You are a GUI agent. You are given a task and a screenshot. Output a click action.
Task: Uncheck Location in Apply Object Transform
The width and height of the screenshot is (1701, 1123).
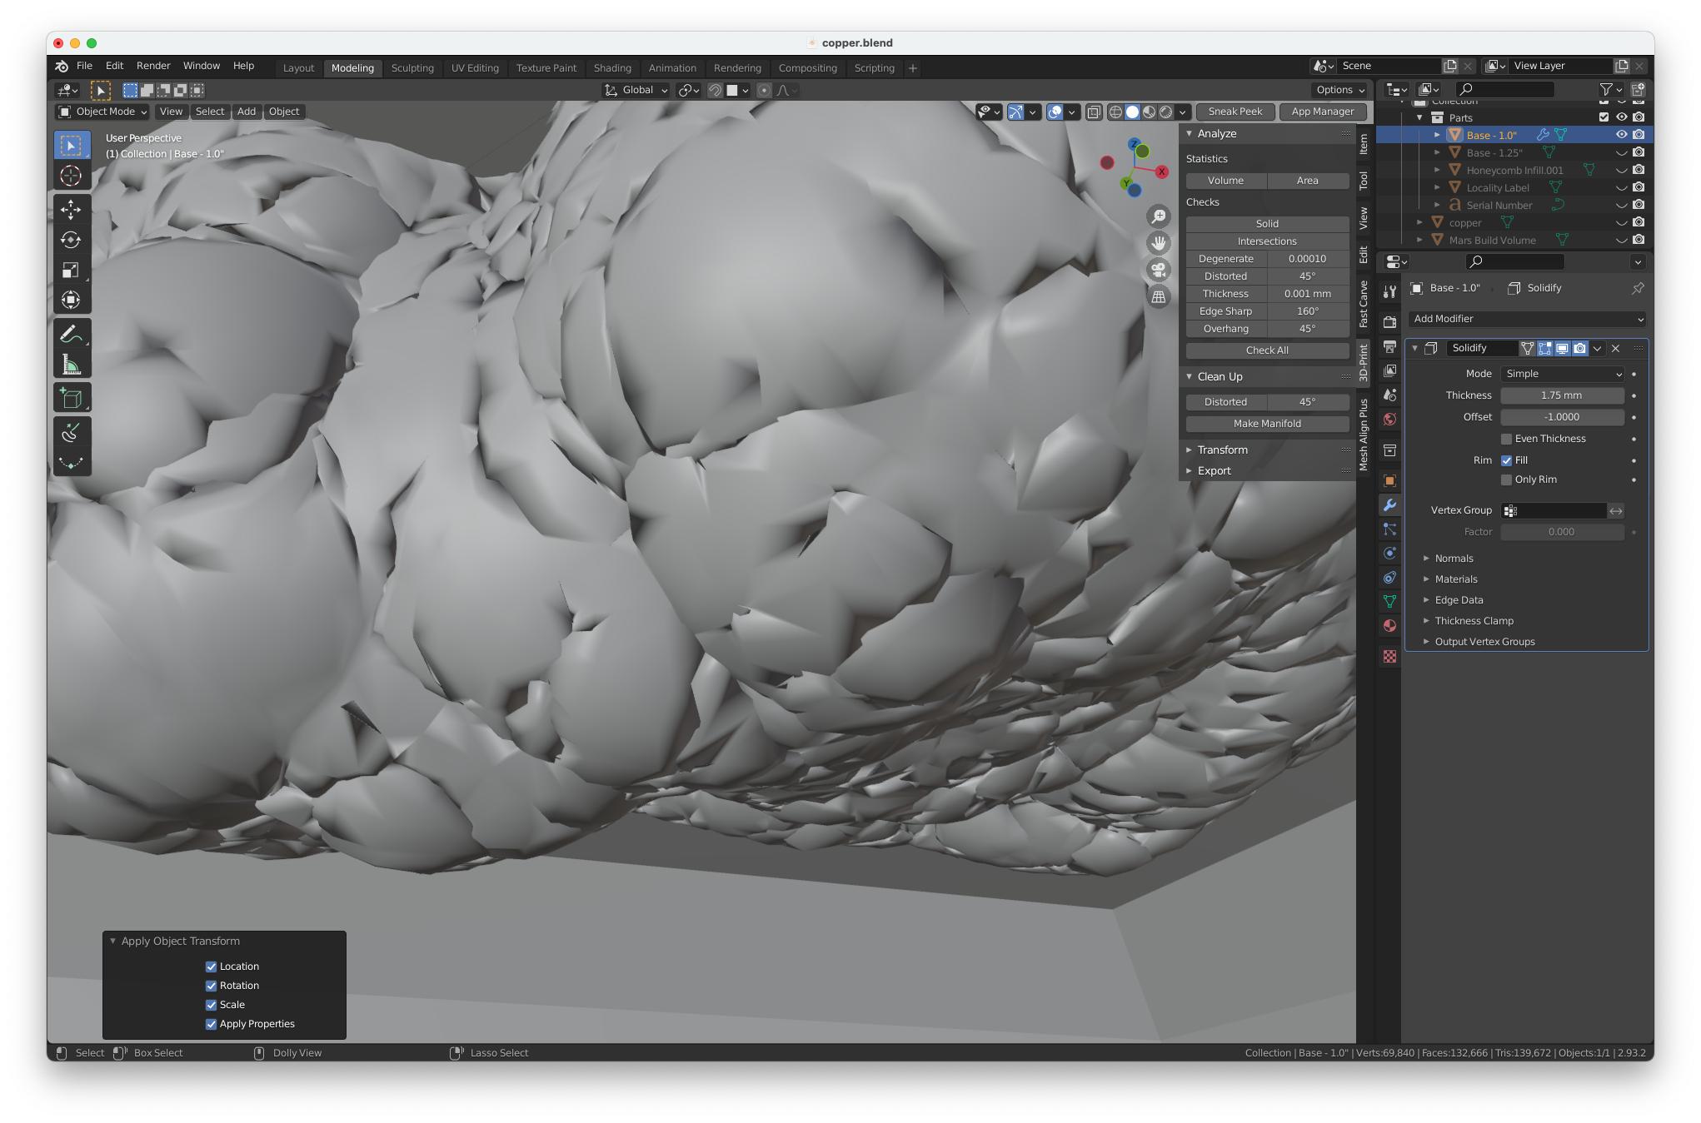point(211,966)
